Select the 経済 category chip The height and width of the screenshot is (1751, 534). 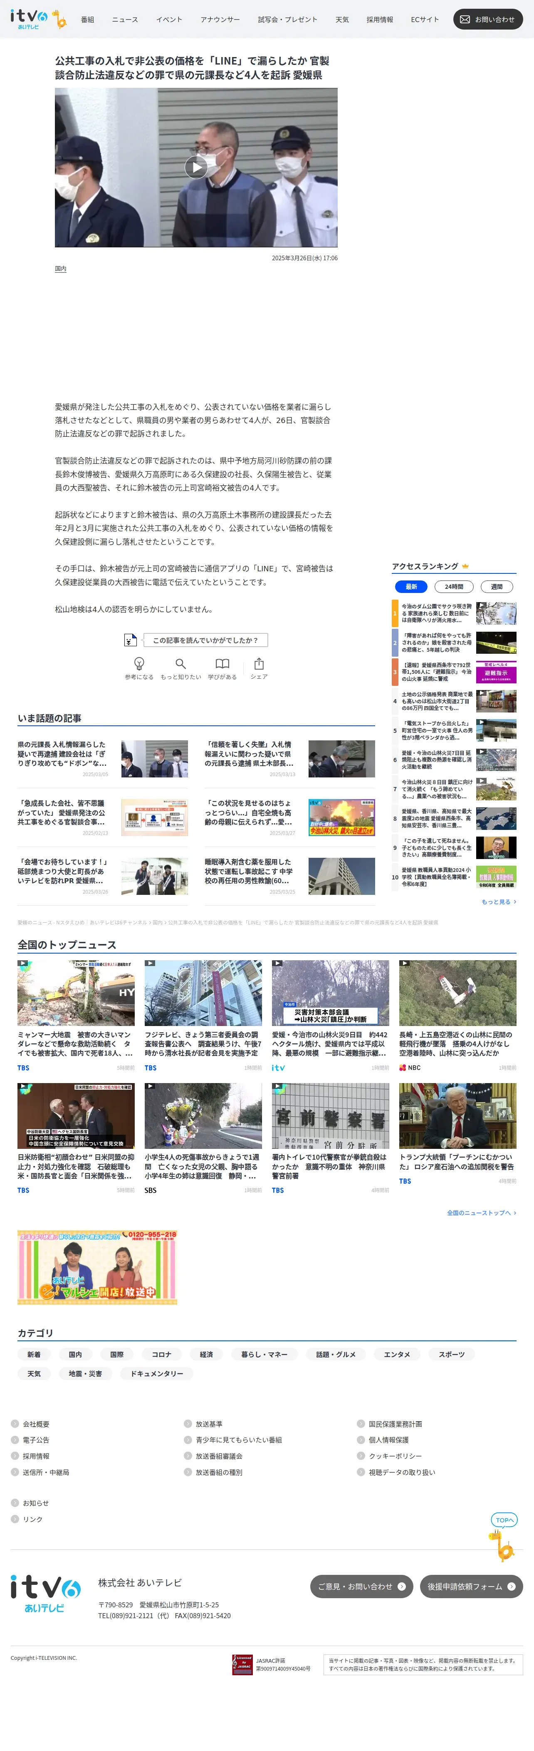coord(206,1355)
